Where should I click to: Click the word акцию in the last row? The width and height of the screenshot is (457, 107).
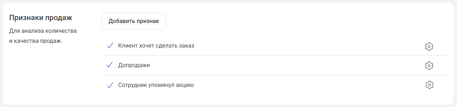tap(185, 85)
